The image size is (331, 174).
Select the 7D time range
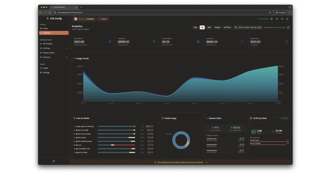[x=202, y=27]
